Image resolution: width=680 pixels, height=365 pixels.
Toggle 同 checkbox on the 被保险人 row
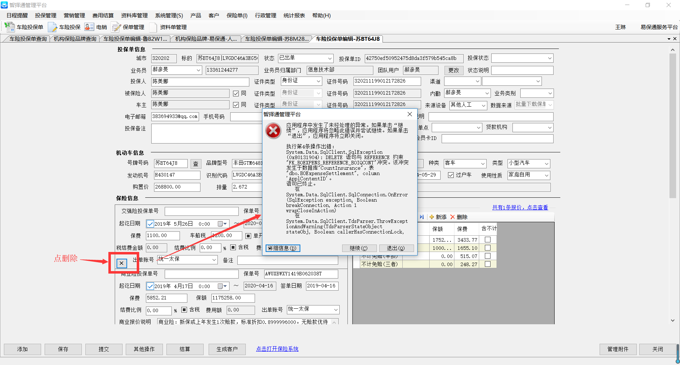click(x=236, y=94)
